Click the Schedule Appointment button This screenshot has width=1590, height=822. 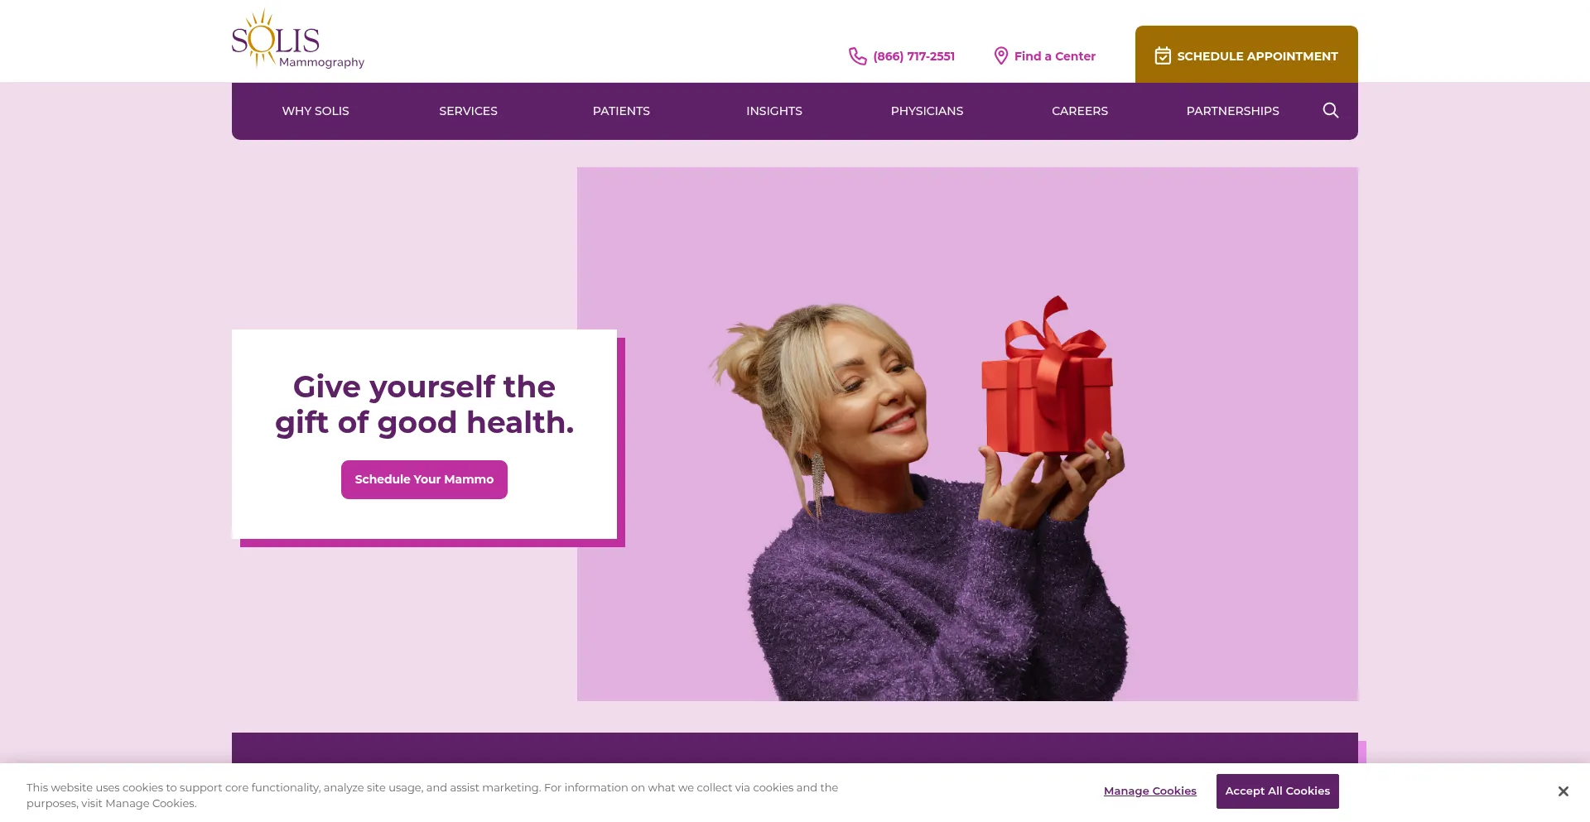(x=1246, y=55)
